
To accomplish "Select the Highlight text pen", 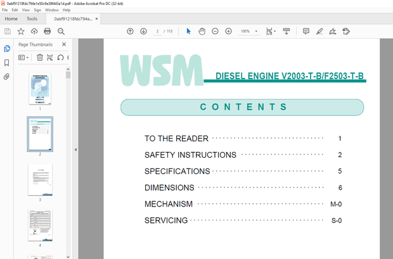I will pyautogui.click(x=319, y=31).
